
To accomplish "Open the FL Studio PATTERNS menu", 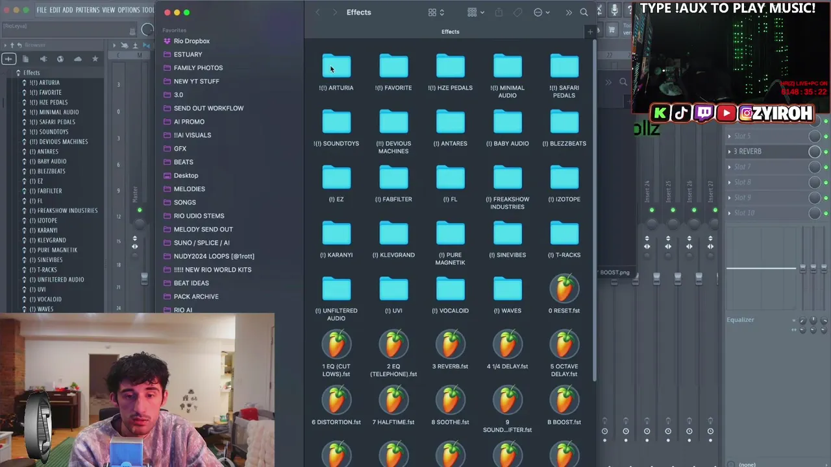I will click(87, 10).
